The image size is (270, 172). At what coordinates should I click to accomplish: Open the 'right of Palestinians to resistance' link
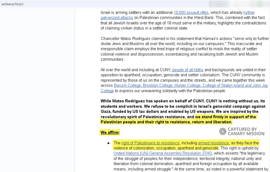click(150, 143)
